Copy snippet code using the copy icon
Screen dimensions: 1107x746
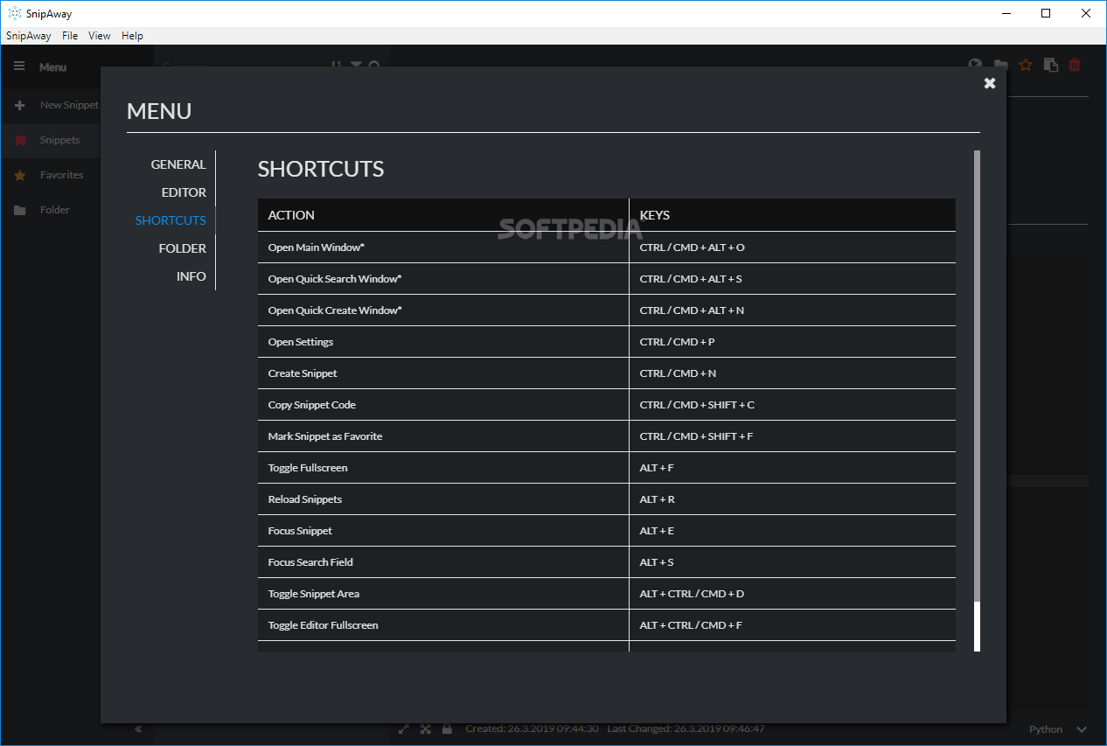1051,65
